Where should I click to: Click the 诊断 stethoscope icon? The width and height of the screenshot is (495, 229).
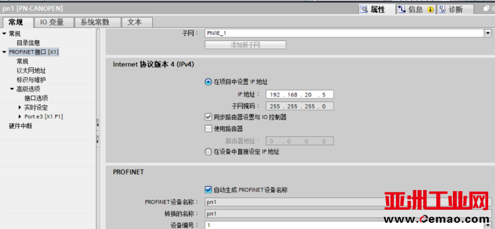[442, 9]
